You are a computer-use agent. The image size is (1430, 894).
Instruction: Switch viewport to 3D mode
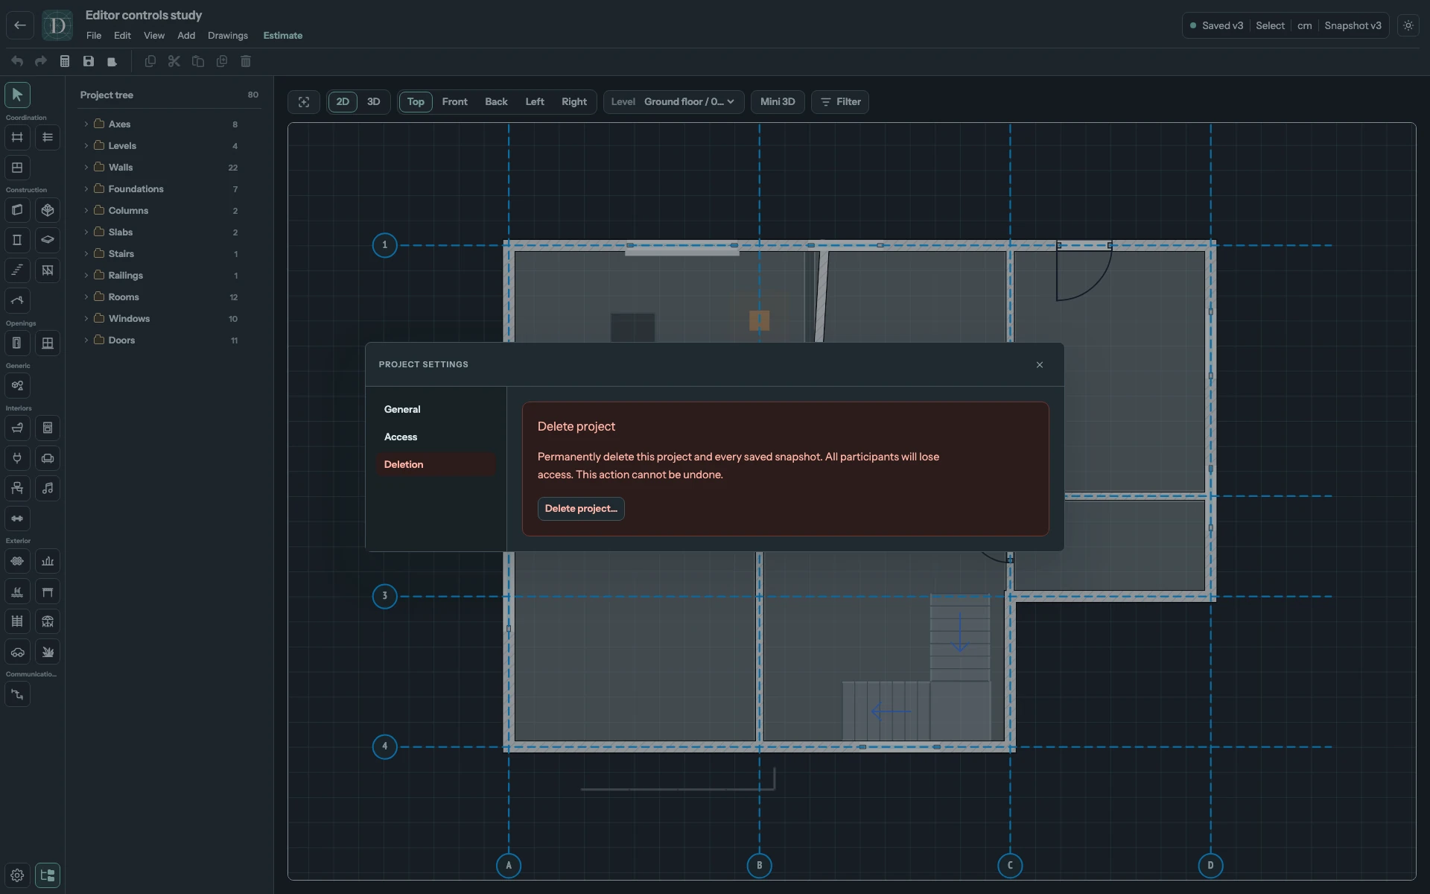374,102
